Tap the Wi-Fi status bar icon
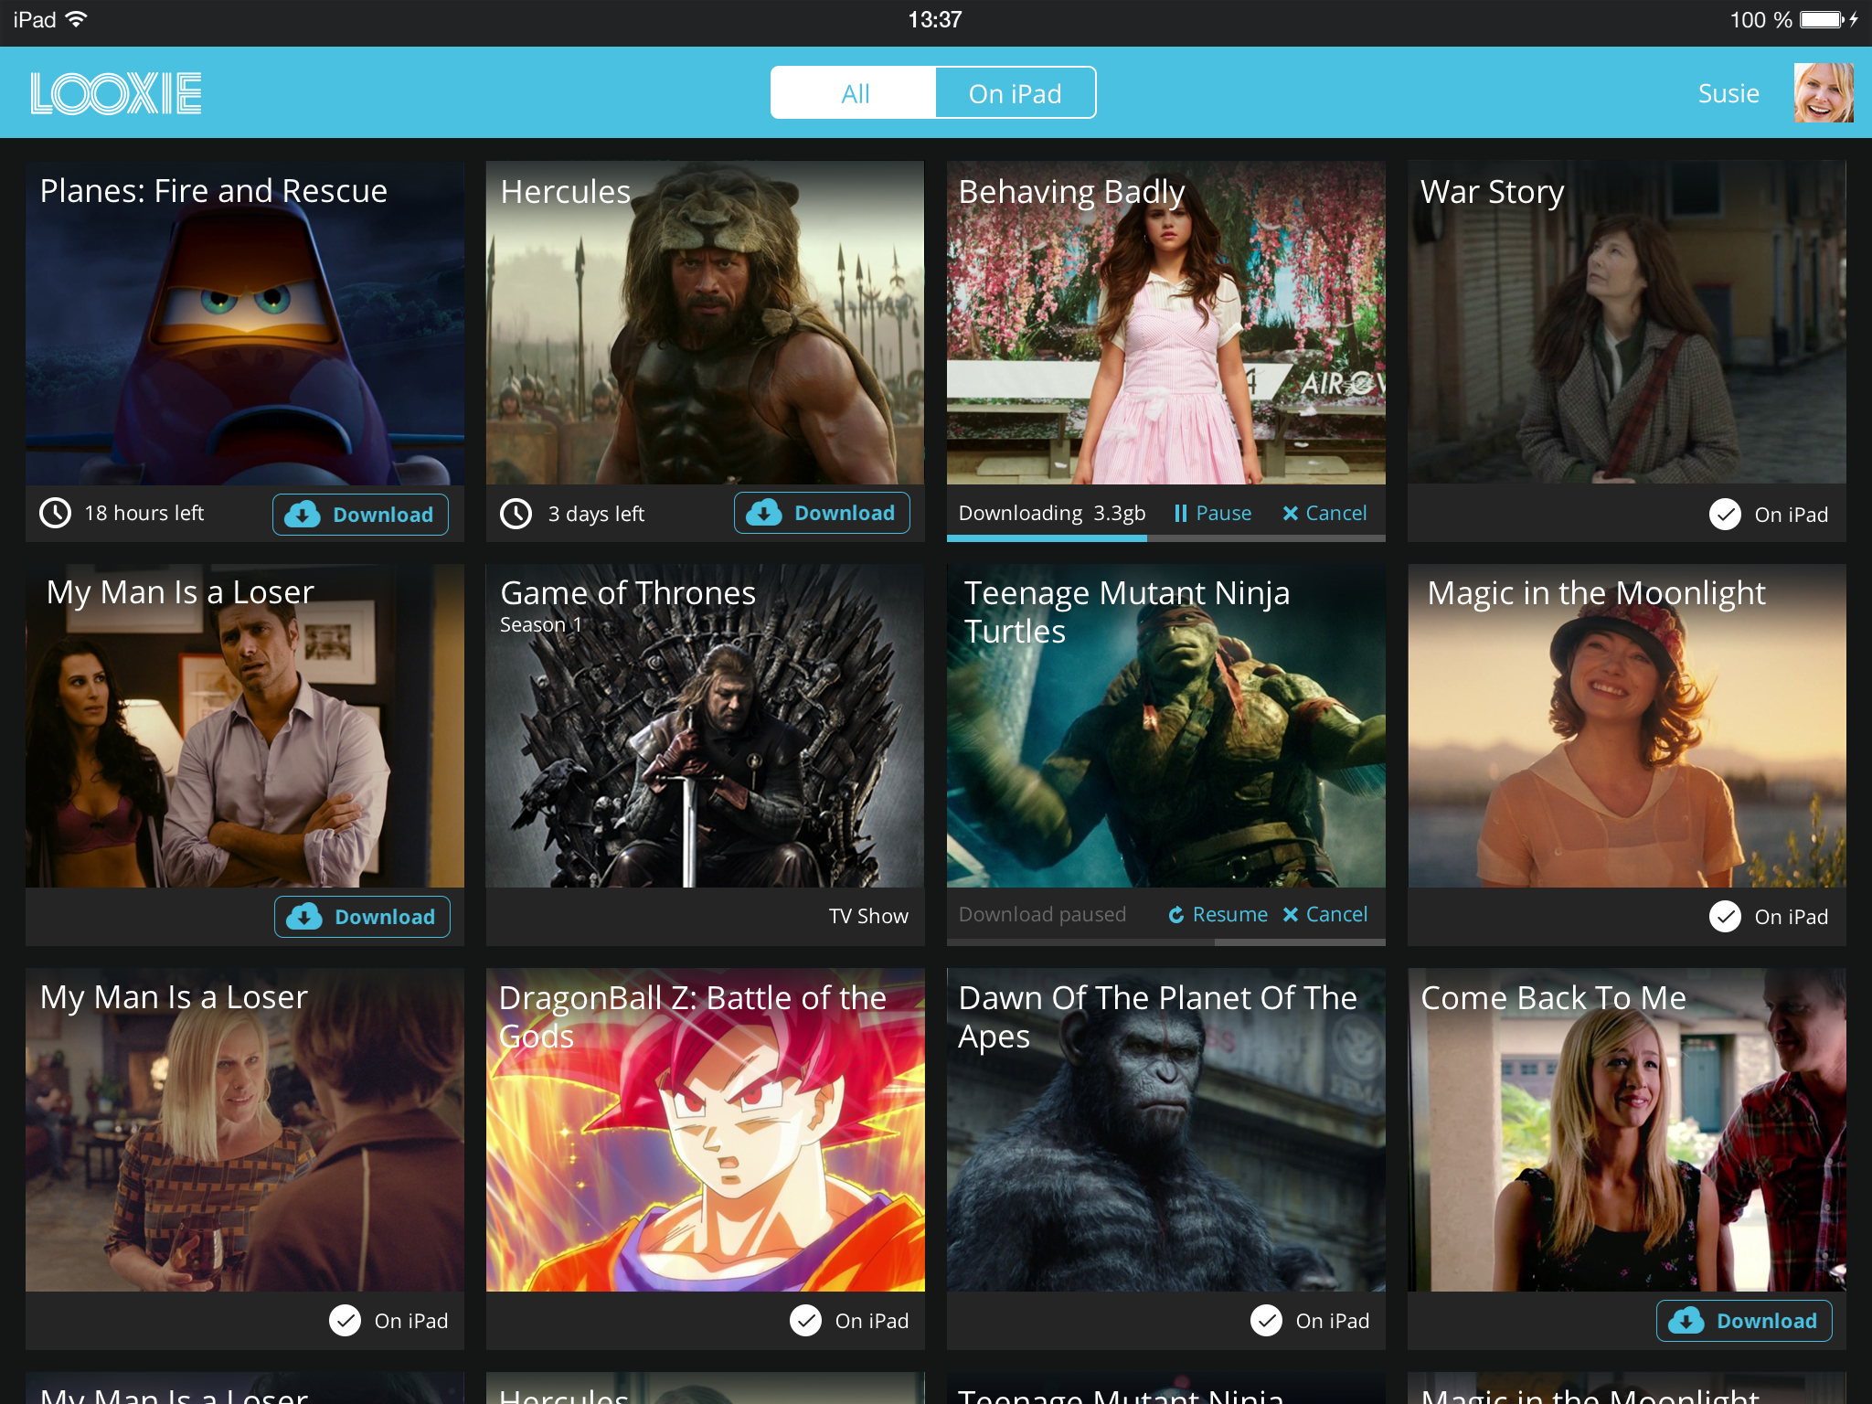 [x=77, y=19]
